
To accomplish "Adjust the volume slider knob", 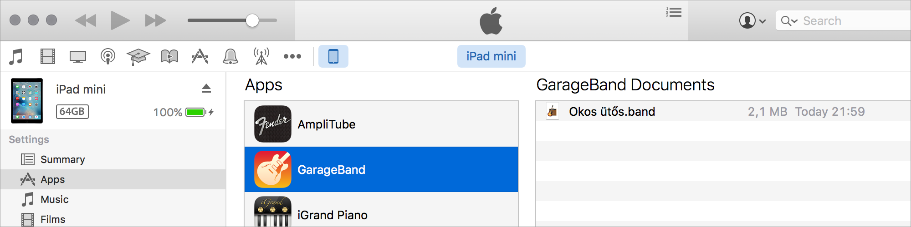I will (252, 20).
